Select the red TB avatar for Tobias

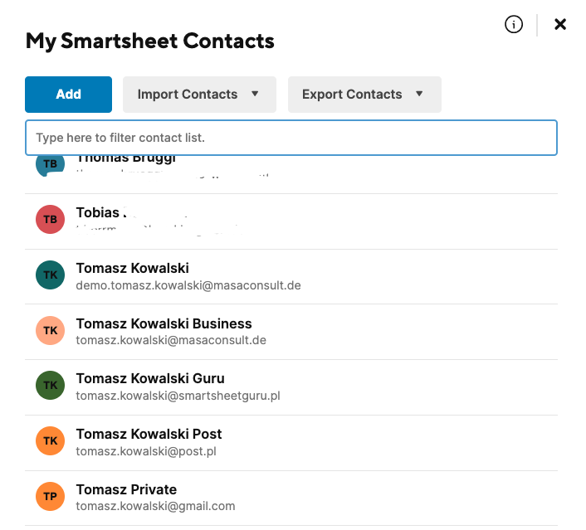pyautogui.click(x=50, y=219)
